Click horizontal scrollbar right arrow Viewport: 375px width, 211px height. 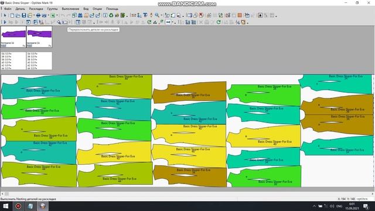pyautogui.click(x=373, y=194)
